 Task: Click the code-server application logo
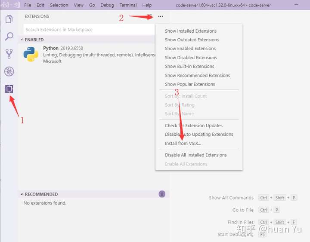pos(11,5)
